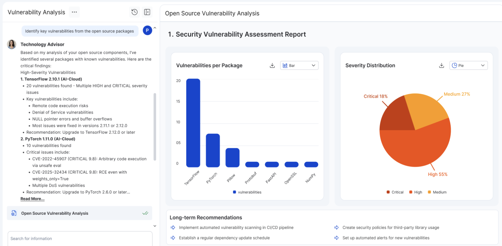
Task: Download the Severity Distribution chart
Action: (x=441, y=65)
